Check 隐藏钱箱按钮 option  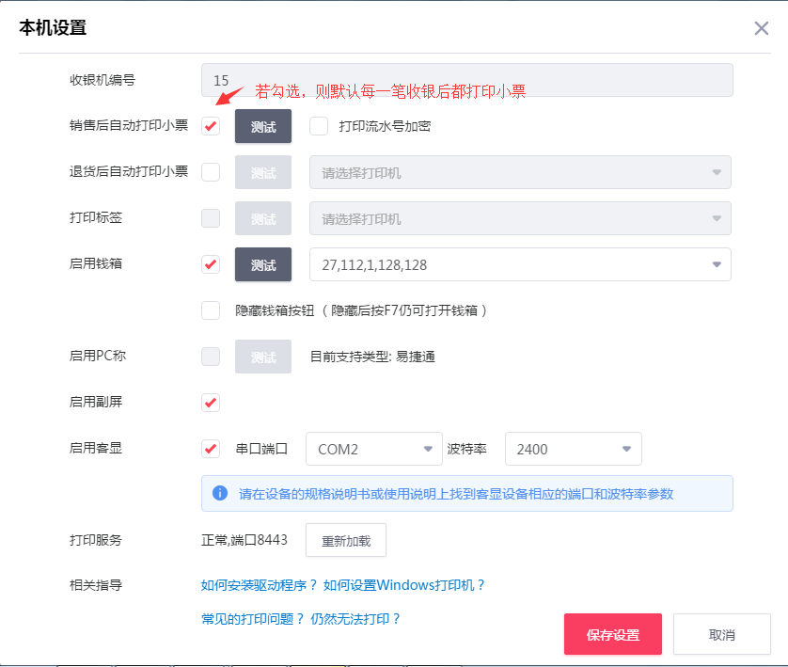(210, 310)
